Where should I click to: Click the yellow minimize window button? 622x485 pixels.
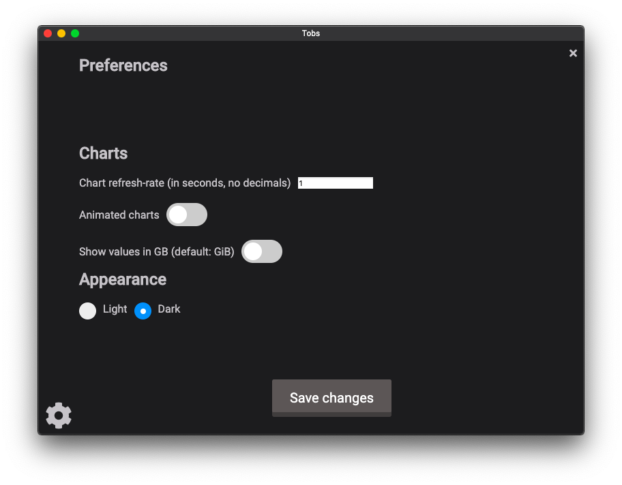[x=61, y=33]
